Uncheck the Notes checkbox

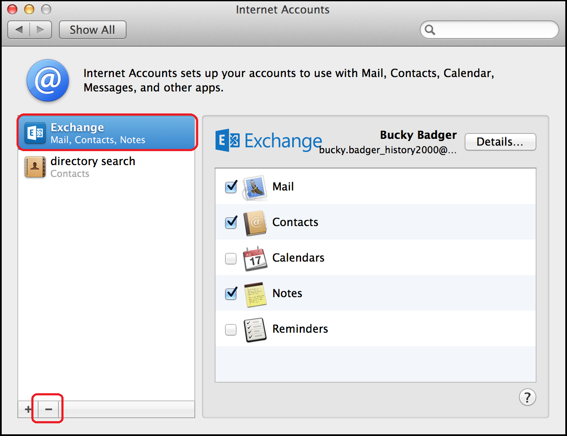tap(231, 293)
